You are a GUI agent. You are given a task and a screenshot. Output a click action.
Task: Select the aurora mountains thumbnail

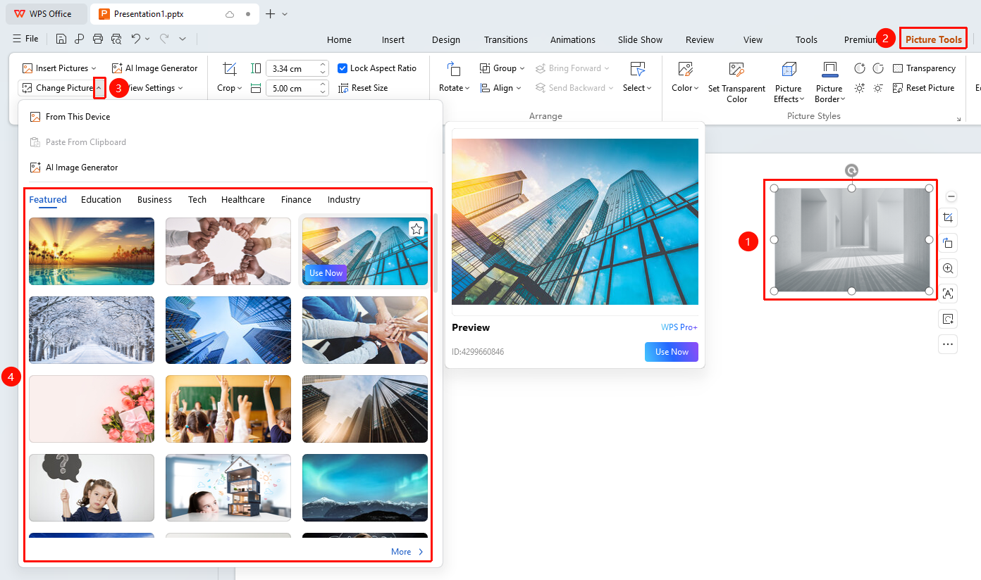[x=365, y=488]
